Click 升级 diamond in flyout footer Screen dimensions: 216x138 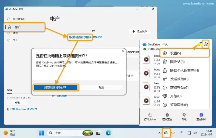[x=184, y=117]
